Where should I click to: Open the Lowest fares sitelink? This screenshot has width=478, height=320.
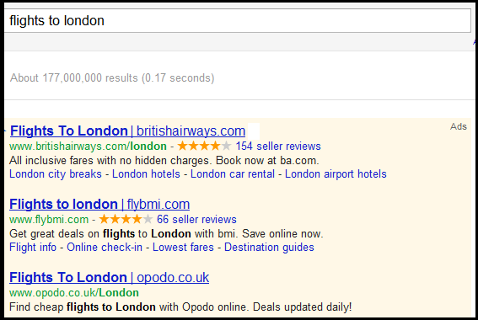[183, 248]
